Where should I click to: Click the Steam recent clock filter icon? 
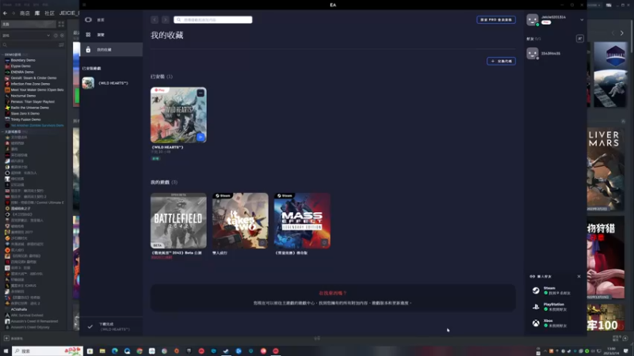55,36
